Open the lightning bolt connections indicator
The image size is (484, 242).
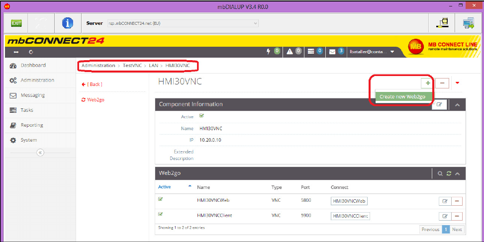pyautogui.click(x=274, y=52)
